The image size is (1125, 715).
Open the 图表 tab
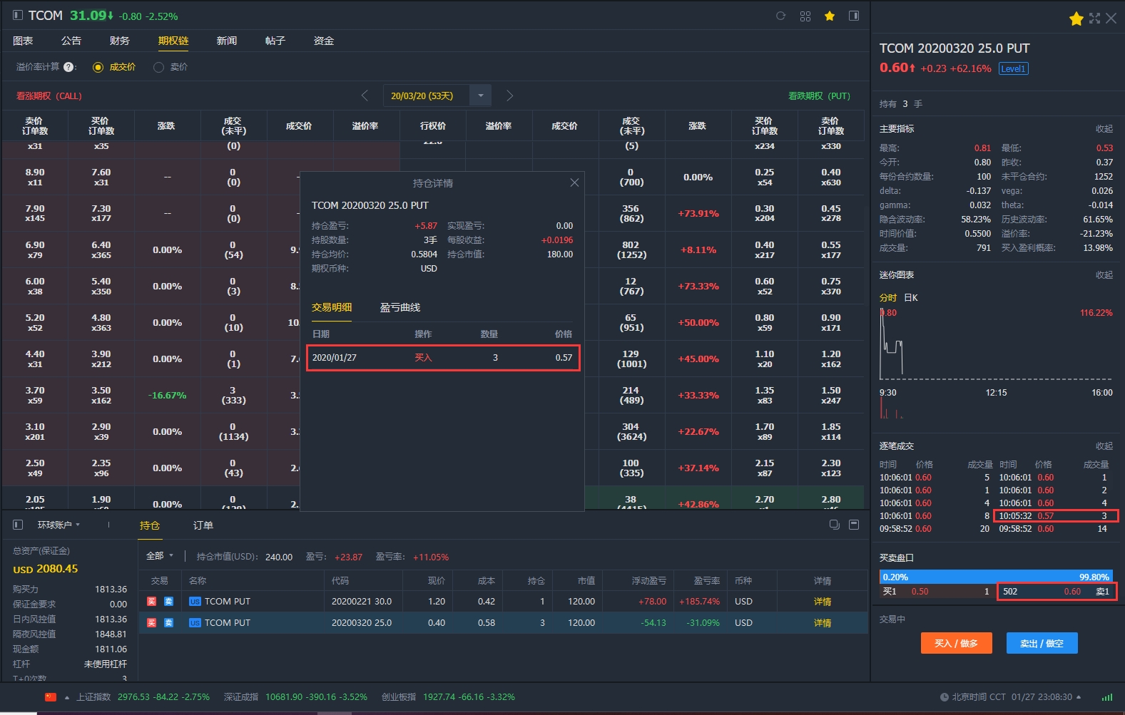[23, 41]
